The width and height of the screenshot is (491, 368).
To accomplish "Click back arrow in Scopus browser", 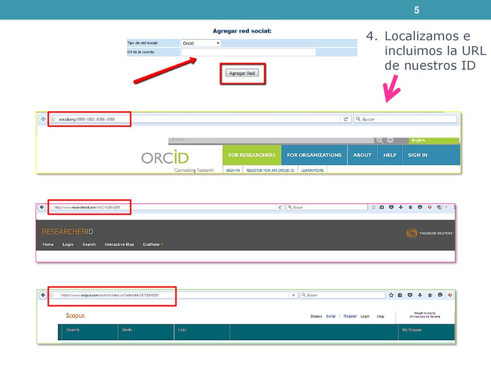I will tap(43, 295).
